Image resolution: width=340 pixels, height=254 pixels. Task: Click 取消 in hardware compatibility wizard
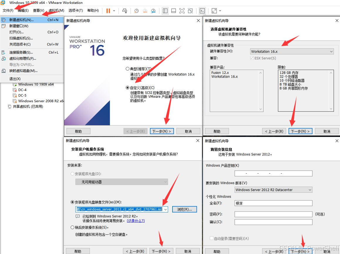point(327,131)
